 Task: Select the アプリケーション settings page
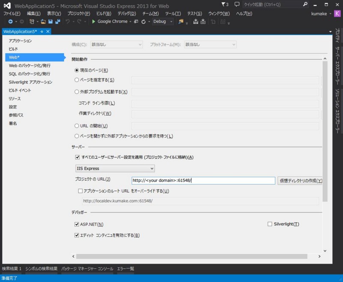point(20,41)
